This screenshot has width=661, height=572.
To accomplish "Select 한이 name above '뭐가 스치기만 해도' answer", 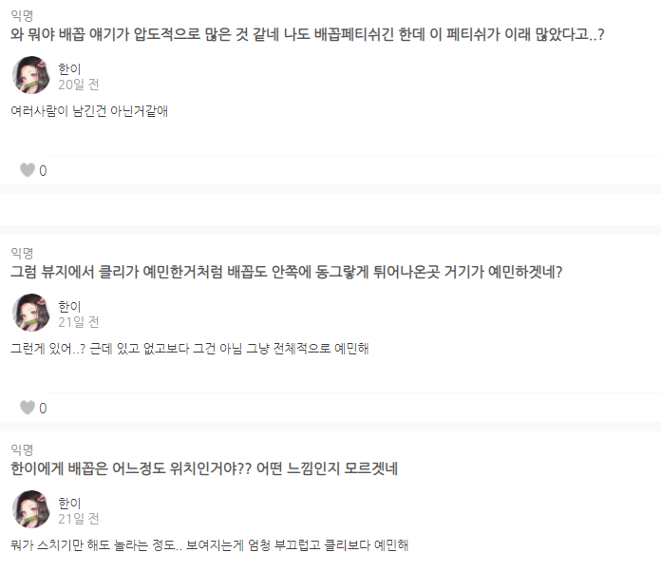I will point(70,502).
